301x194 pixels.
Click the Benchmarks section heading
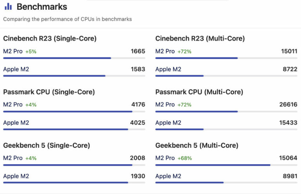click(42, 7)
